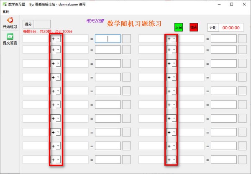Maximize the 数学练习题 window
The height and width of the screenshot is (174, 251).
click(231, 4)
